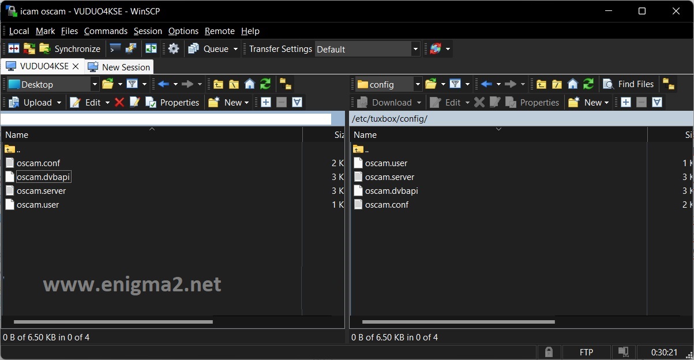694x360 pixels.
Task: Open the Local menu
Action: pyautogui.click(x=19, y=31)
